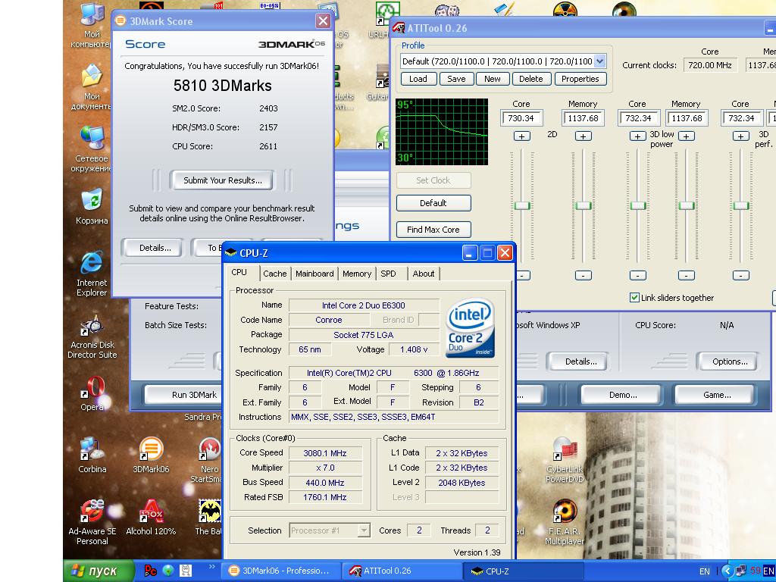Screen dimensions: 776x582
Task: Click the Load profile button in ATITool
Action: point(418,79)
